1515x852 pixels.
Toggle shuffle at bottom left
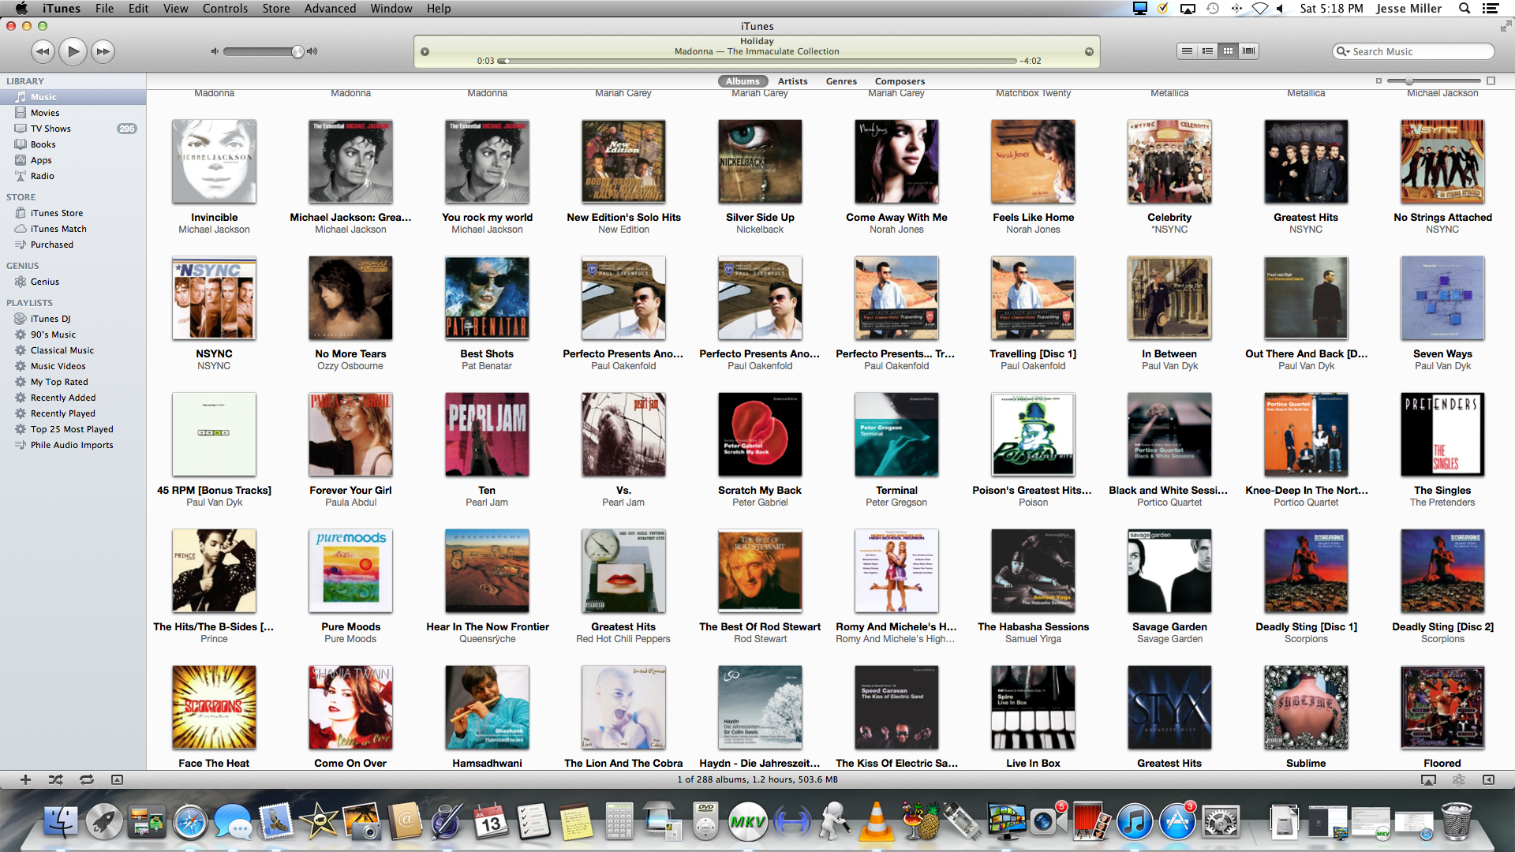pyautogui.click(x=55, y=779)
